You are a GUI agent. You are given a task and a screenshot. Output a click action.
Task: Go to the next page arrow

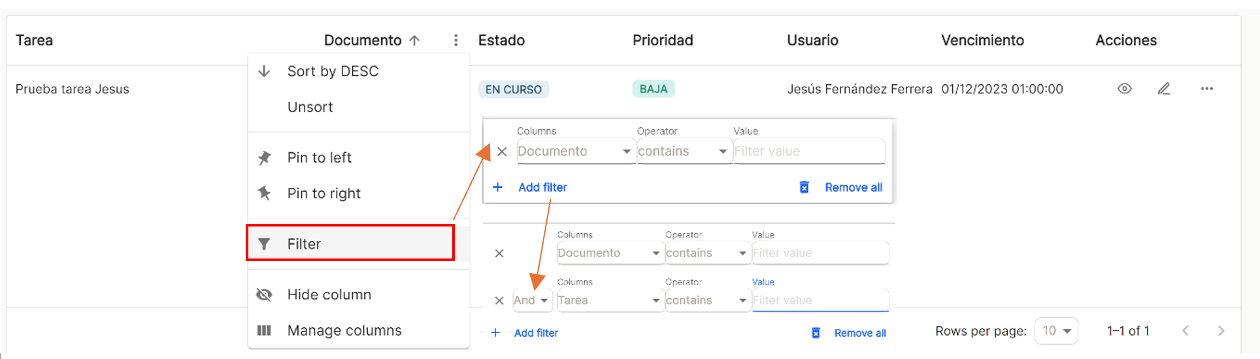click(x=1221, y=331)
